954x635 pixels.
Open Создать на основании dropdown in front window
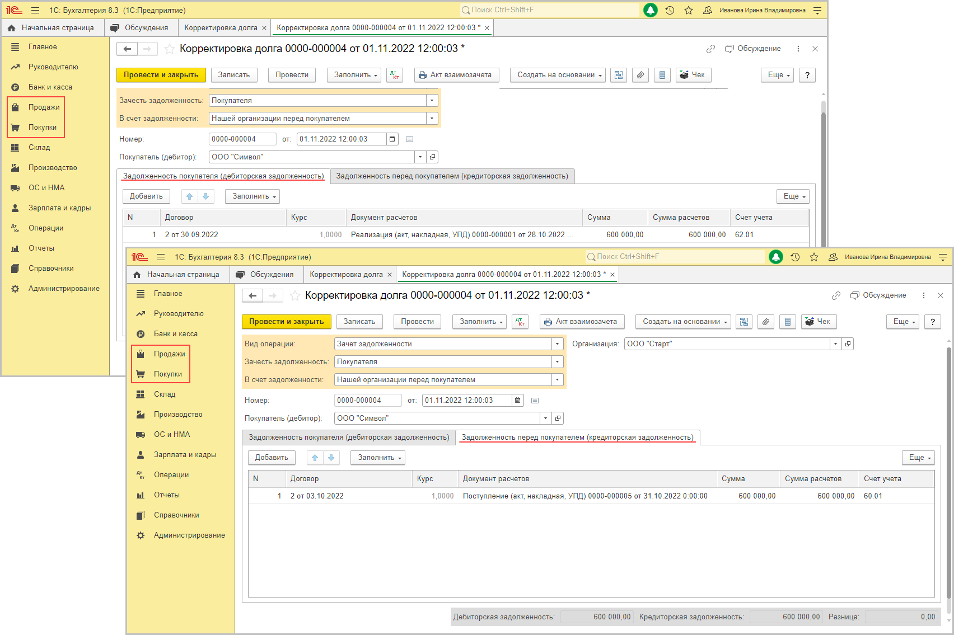[683, 322]
